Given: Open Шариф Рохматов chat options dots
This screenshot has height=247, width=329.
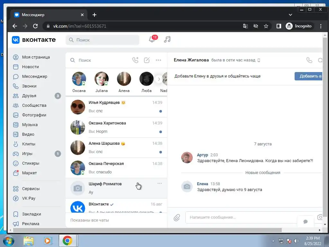Looking at the screenshot, I should tap(160, 183).
